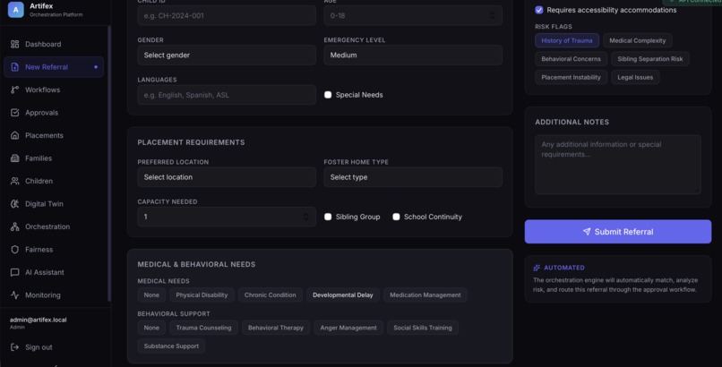The width and height of the screenshot is (722, 367).
Task: Click the Families icon in sidebar
Action: pos(14,158)
